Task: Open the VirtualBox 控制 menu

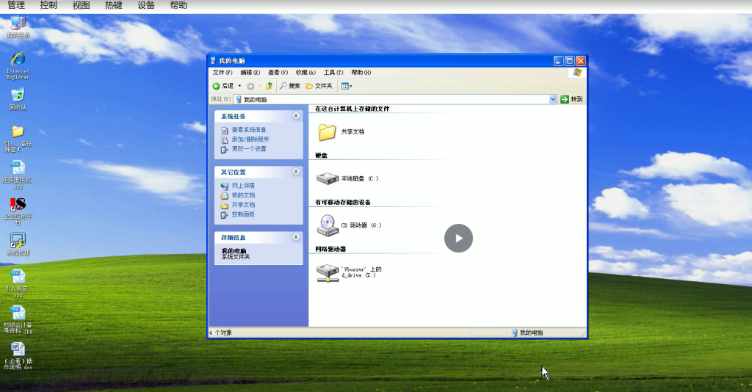Action: click(48, 5)
